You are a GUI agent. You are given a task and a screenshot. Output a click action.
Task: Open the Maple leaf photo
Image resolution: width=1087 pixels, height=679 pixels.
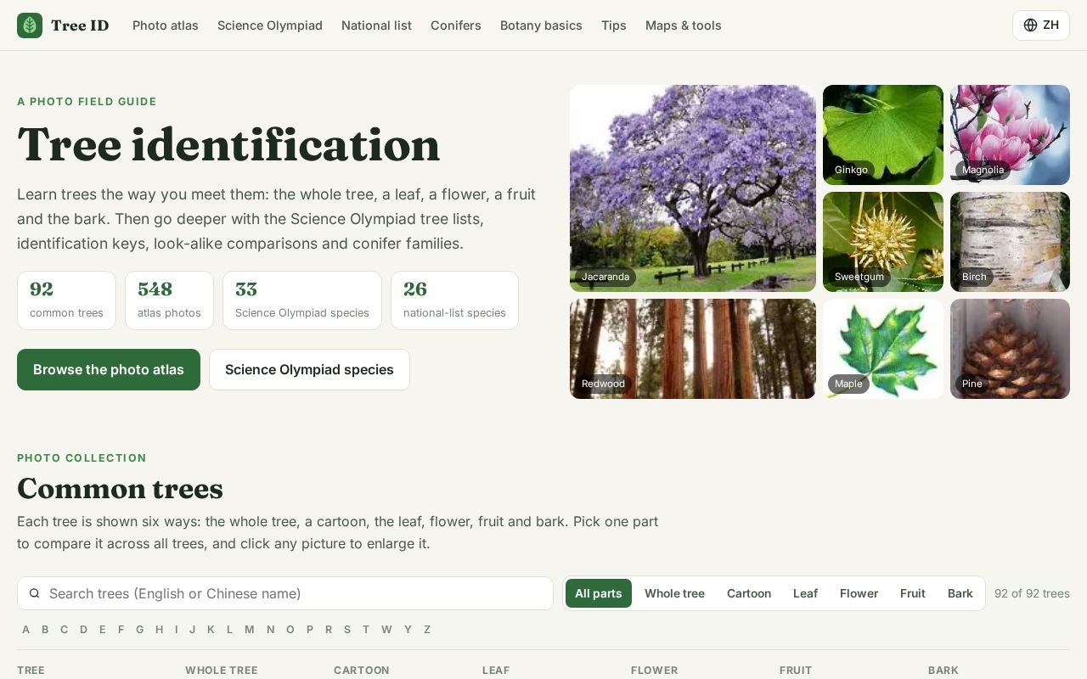[x=883, y=349]
